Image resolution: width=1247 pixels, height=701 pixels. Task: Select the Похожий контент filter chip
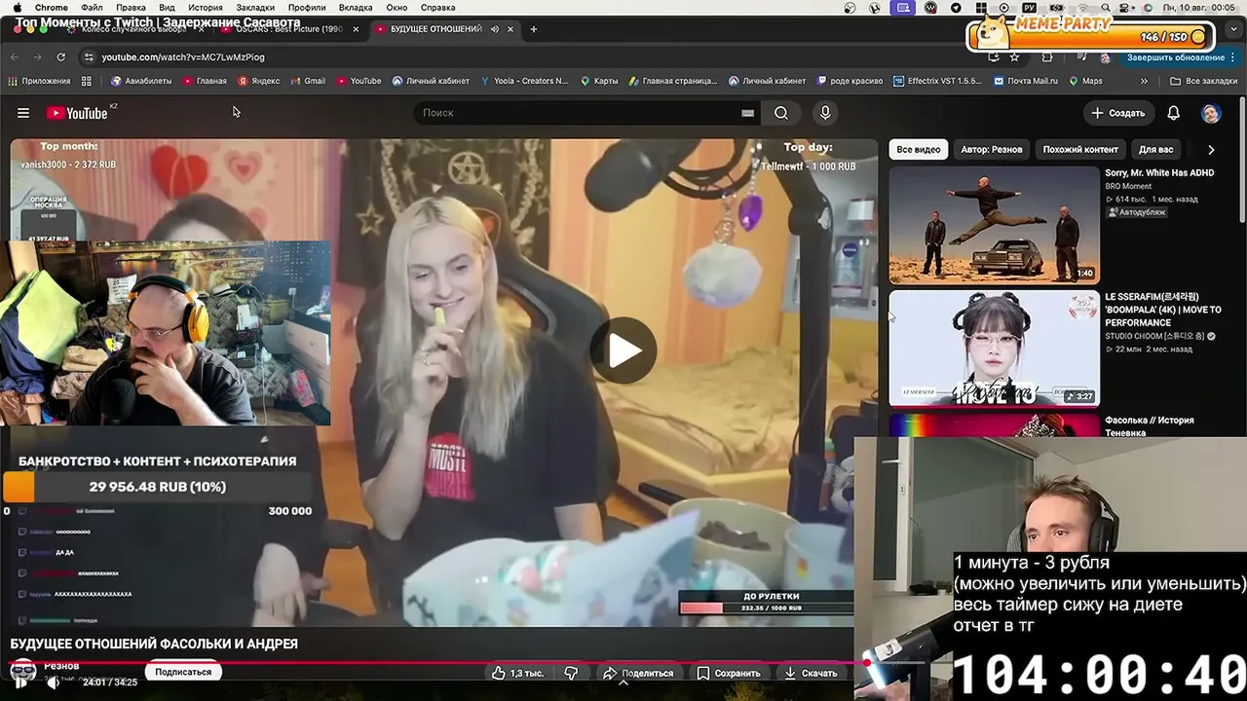[x=1080, y=150]
